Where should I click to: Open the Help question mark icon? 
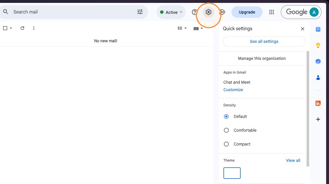(194, 12)
